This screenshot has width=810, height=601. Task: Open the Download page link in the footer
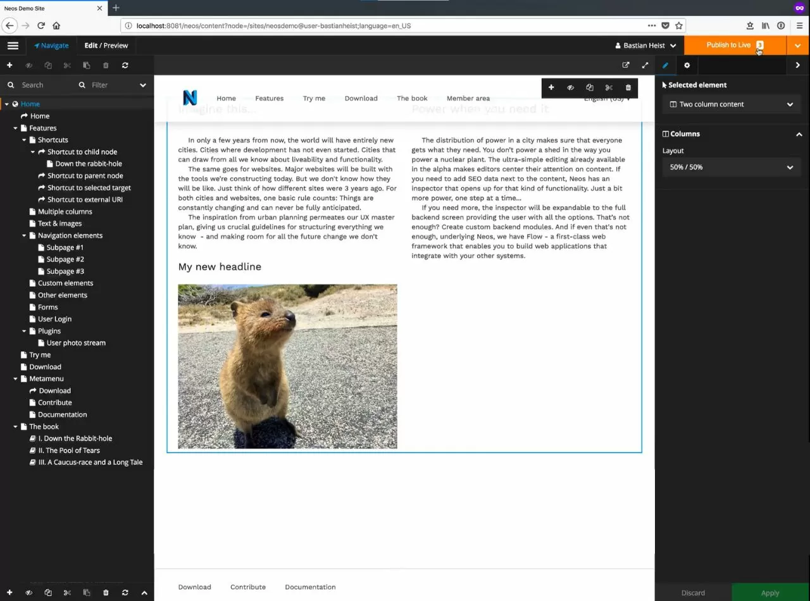click(194, 587)
